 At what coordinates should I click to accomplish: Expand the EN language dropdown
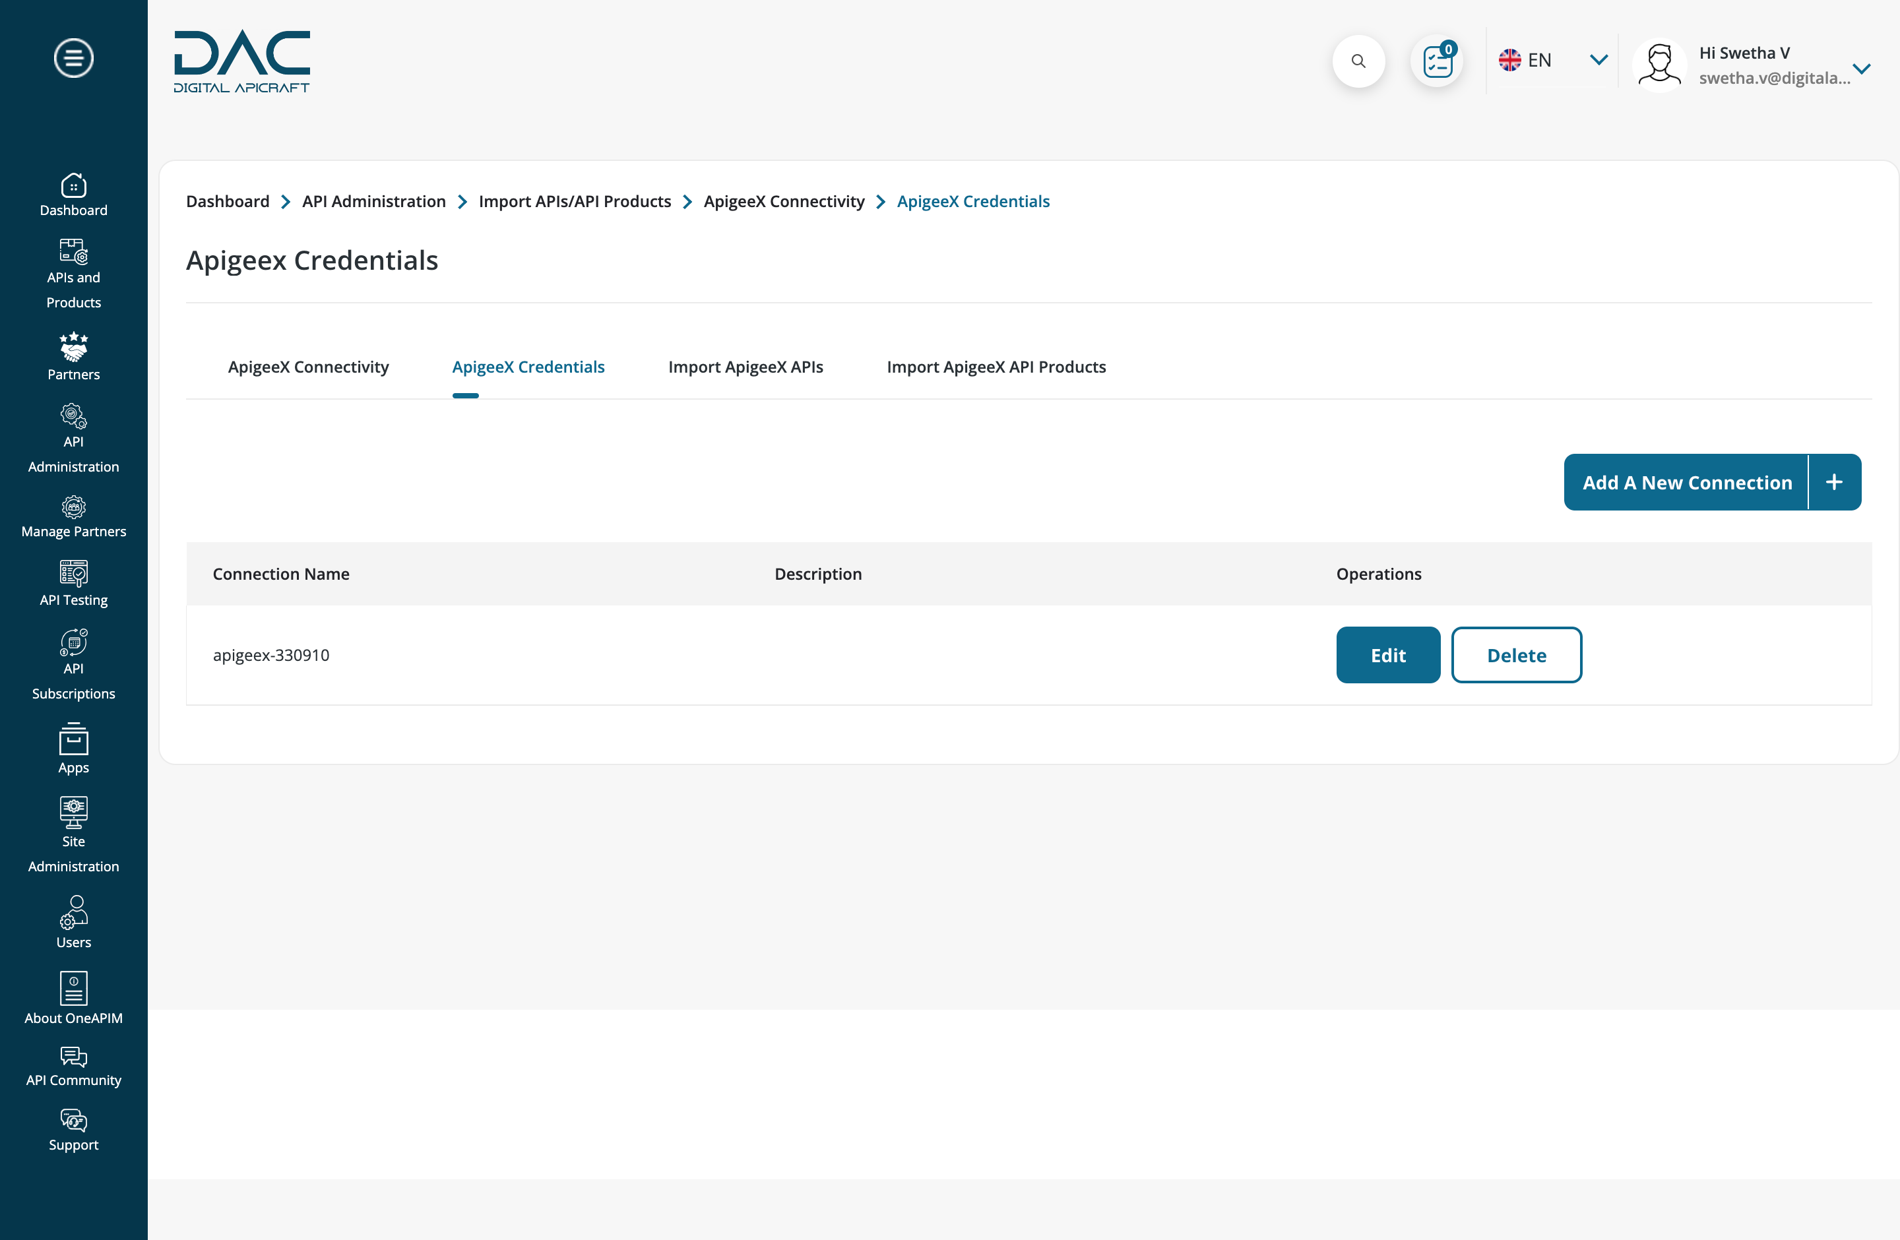(1599, 60)
